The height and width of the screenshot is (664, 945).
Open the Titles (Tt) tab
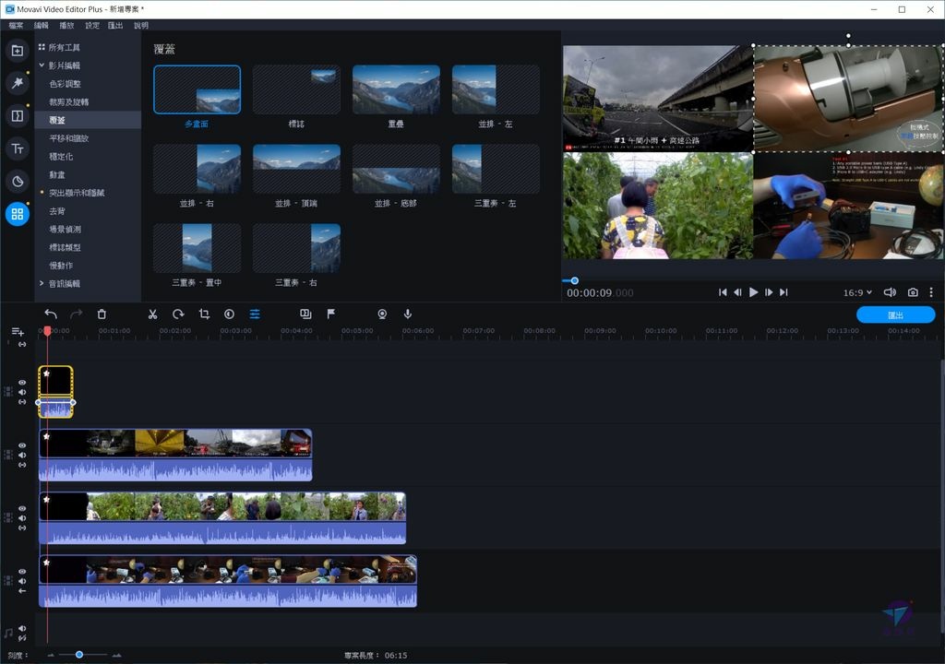(x=18, y=148)
